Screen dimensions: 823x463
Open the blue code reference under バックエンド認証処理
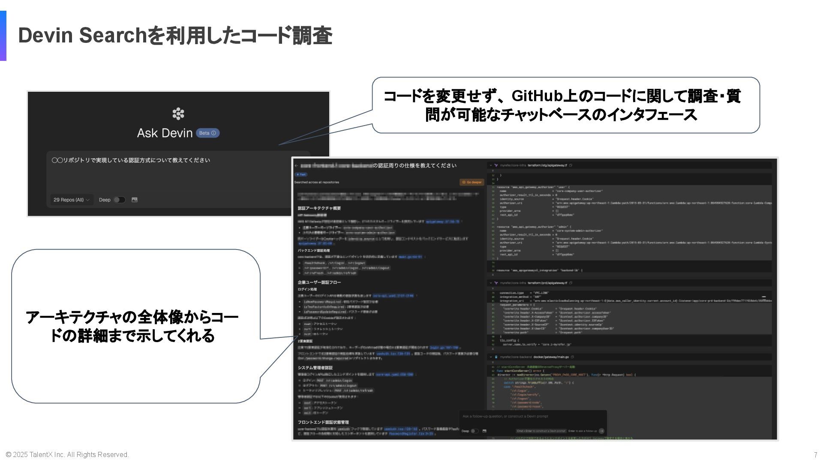pyautogui.click(x=411, y=257)
